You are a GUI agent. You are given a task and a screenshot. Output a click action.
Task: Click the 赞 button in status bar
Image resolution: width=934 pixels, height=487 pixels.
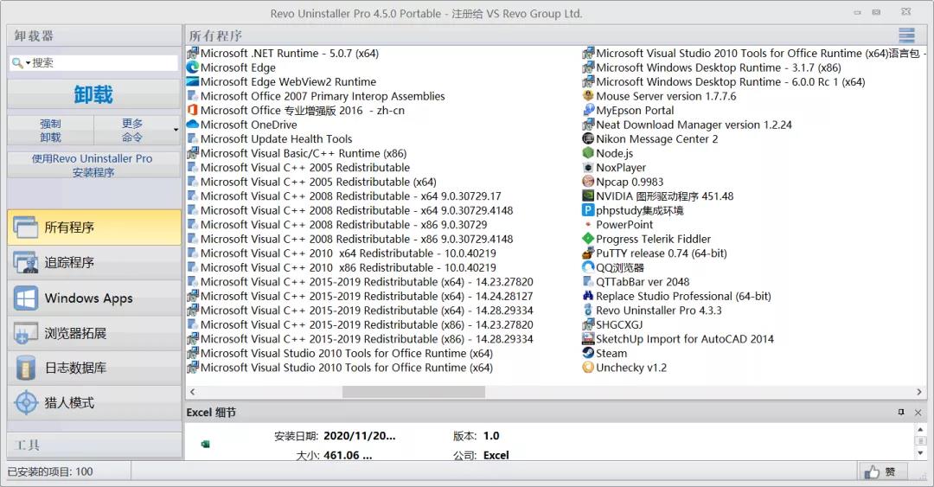click(882, 472)
